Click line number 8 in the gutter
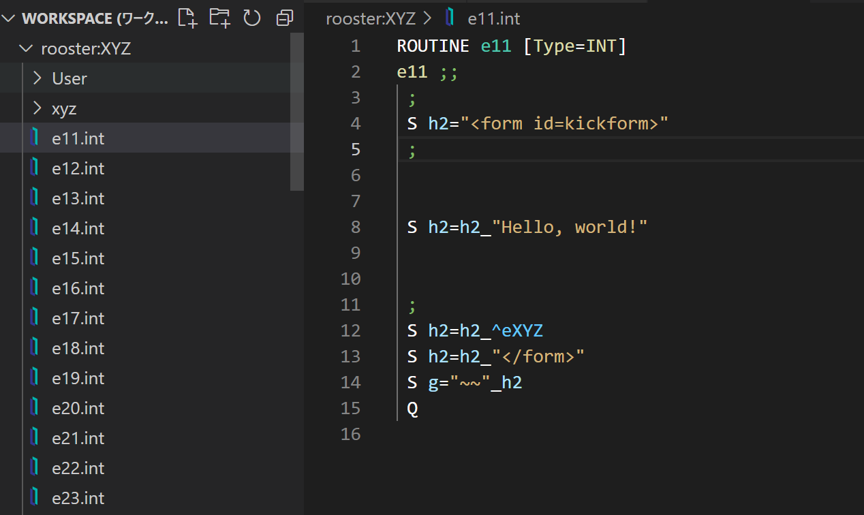The width and height of the screenshot is (864, 515). pyautogui.click(x=355, y=227)
